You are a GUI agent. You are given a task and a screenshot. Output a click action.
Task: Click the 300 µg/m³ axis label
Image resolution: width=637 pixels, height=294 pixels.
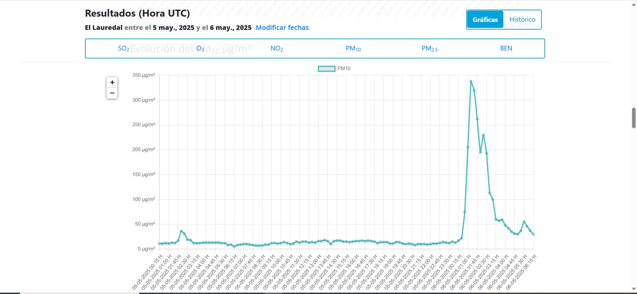[x=144, y=100]
